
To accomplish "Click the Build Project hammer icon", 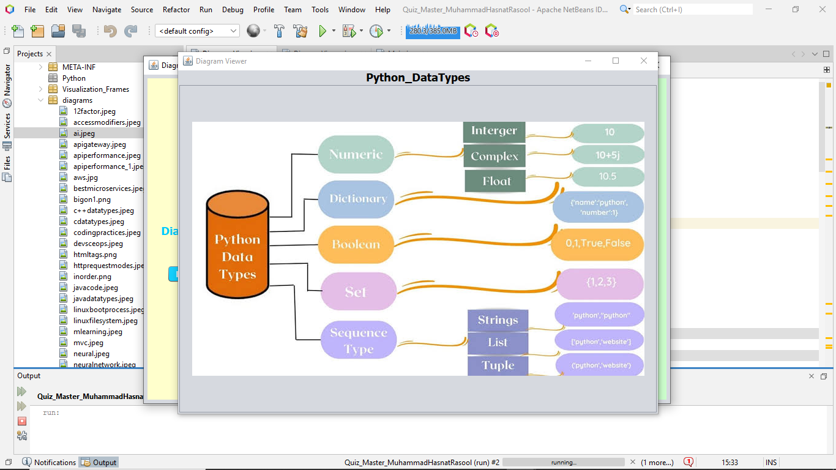I will click(x=279, y=31).
